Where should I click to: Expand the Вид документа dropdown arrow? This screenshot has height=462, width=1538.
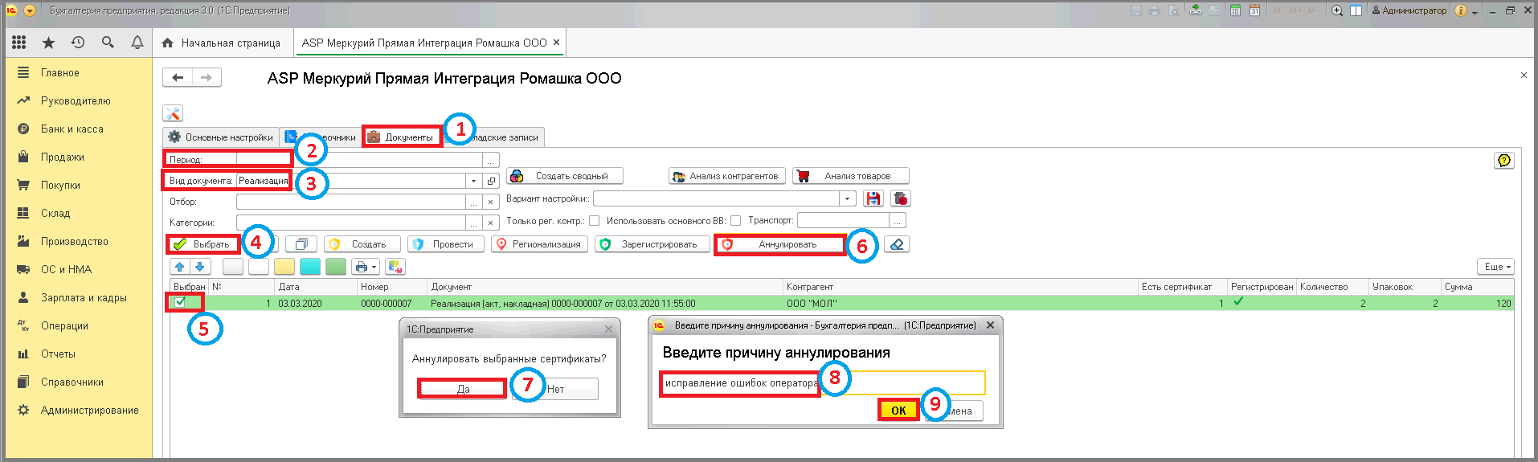pos(473,181)
